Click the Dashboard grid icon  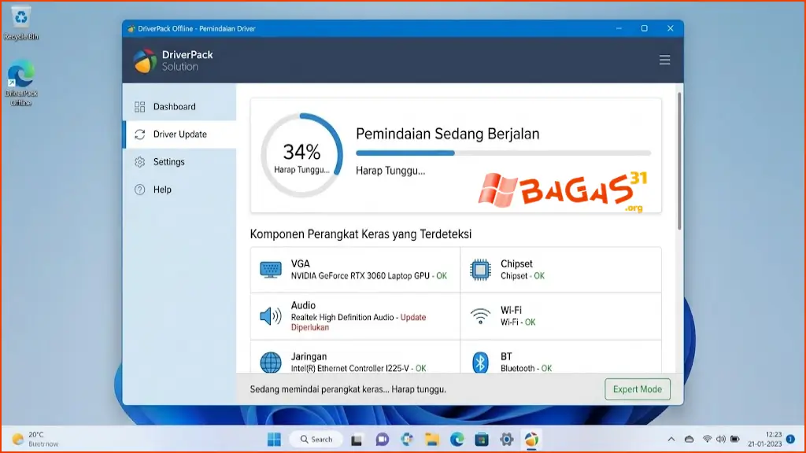pos(140,107)
